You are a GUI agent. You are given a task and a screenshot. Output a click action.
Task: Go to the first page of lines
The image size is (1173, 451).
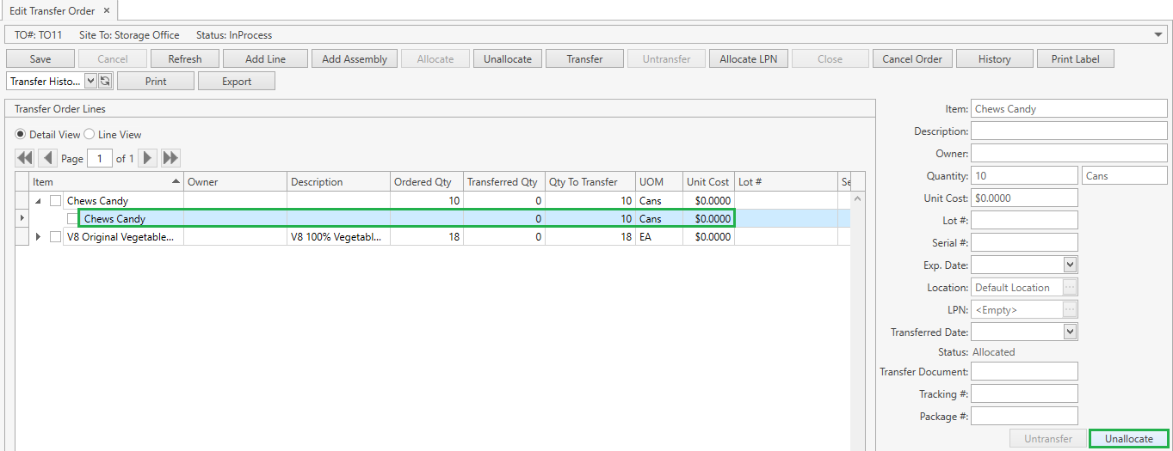[24, 158]
